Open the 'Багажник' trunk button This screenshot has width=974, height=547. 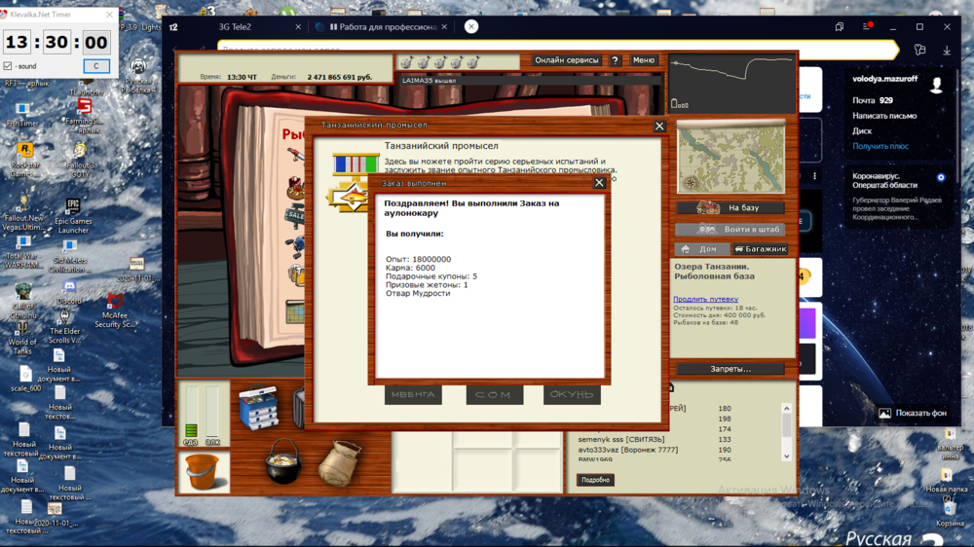pyautogui.click(x=760, y=249)
